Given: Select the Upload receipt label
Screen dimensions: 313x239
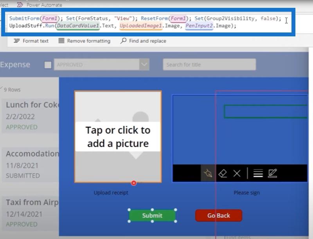Looking at the screenshot, I should [111, 193].
